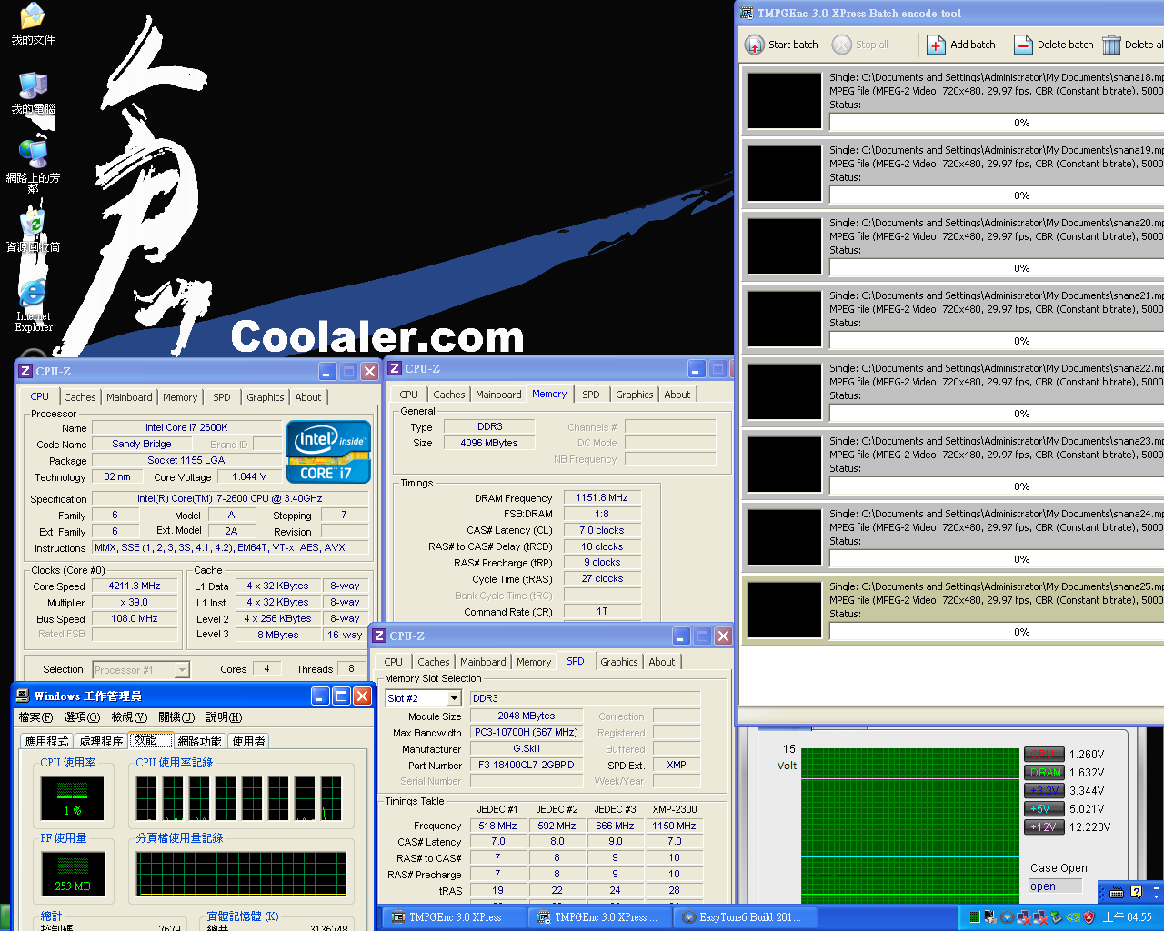The width and height of the screenshot is (1164, 931).
Task: Open About tab in CPU-Z CPU window
Action: (308, 397)
